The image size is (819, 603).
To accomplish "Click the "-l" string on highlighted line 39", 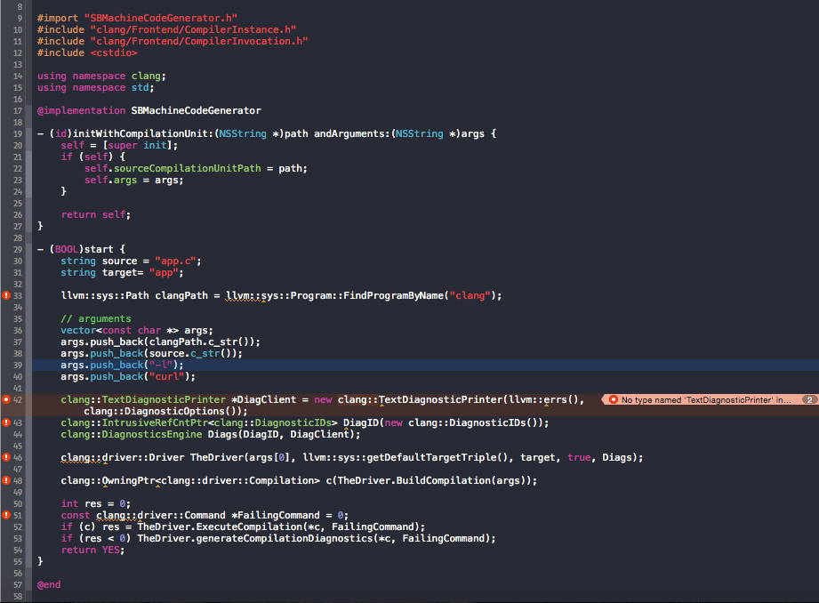I will (160, 365).
